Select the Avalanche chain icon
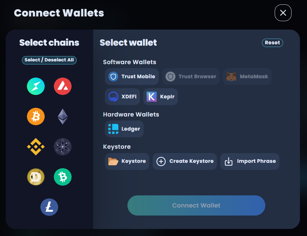The width and height of the screenshot is (307, 236). pyautogui.click(x=63, y=86)
